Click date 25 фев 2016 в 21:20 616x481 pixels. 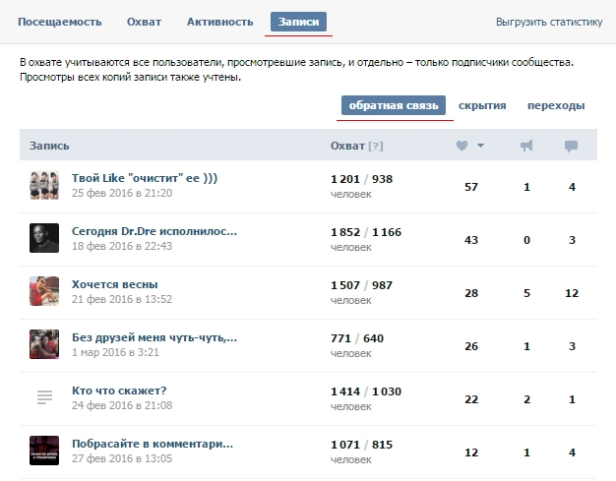tap(122, 193)
